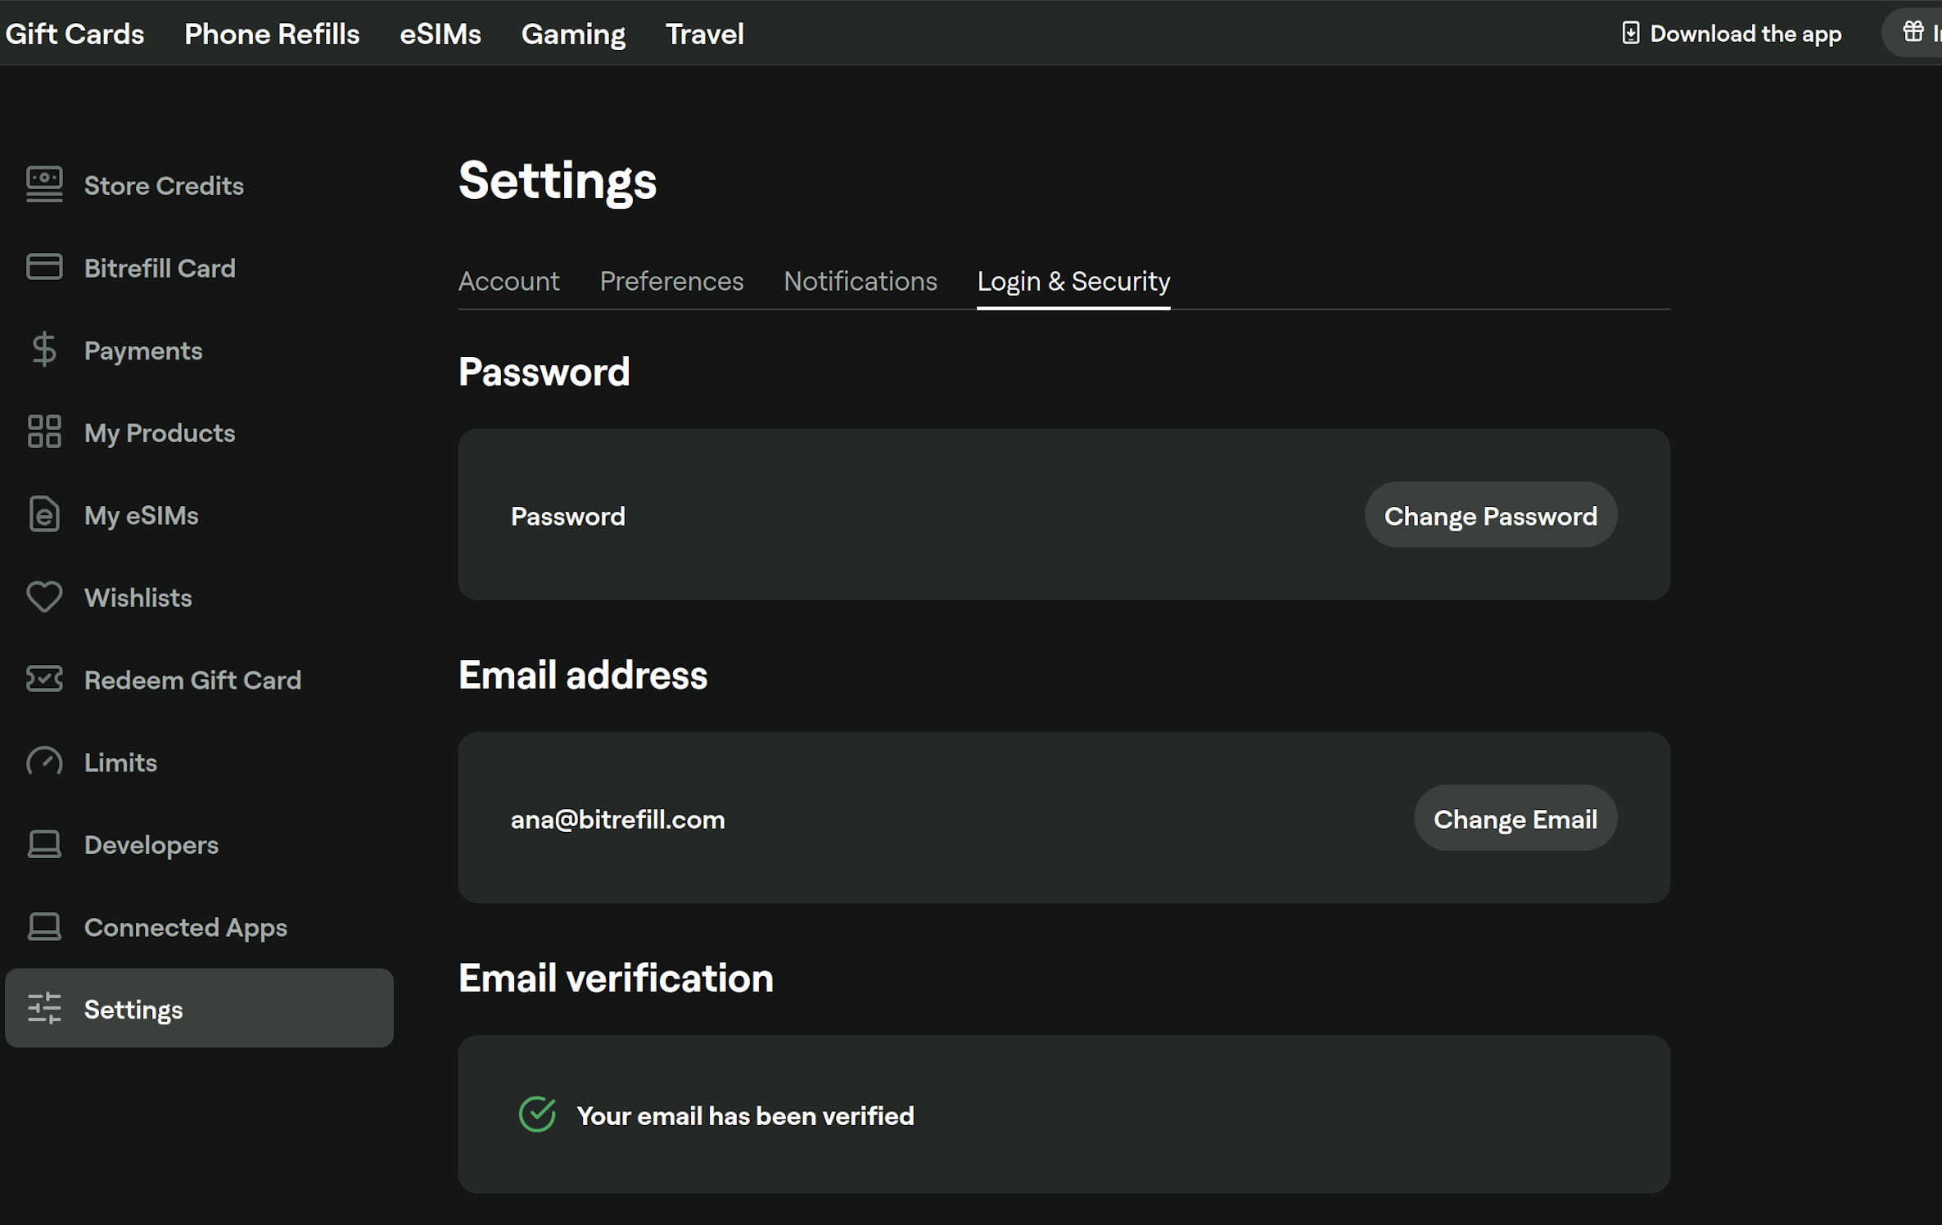Screen dimensions: 1942x1225
Task: Go to the Notifications tab
Action: pyautogui.click(x=860, y=282)
